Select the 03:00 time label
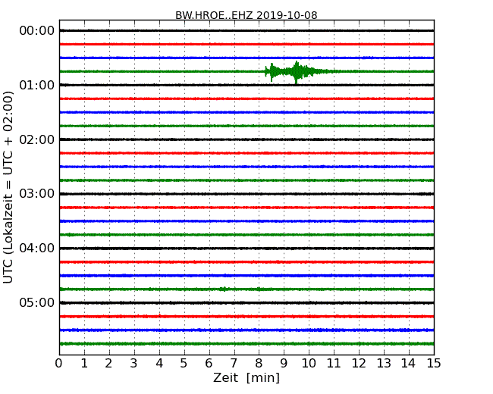This screenshot has height=394, width=493. point(37,194)
